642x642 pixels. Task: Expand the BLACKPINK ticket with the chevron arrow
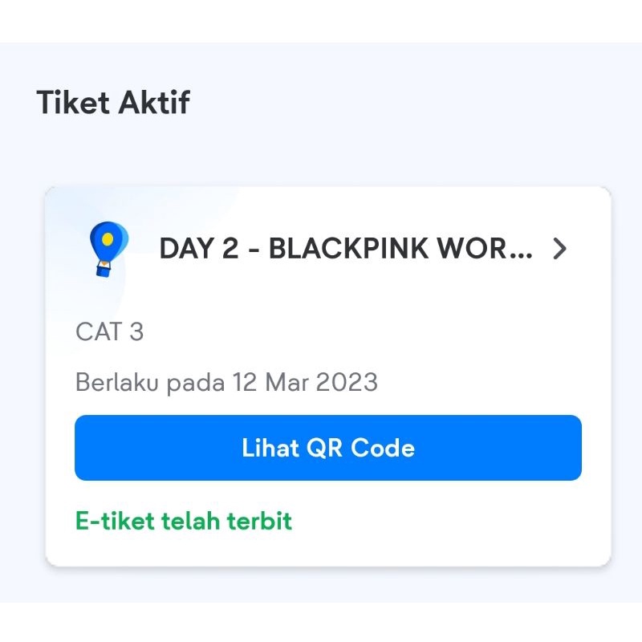pos(560,249)
